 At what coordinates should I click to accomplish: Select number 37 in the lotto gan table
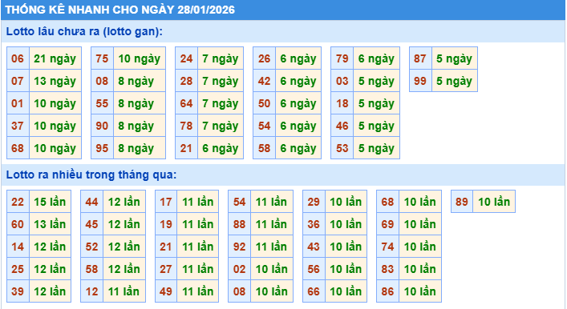pos(18,126)
